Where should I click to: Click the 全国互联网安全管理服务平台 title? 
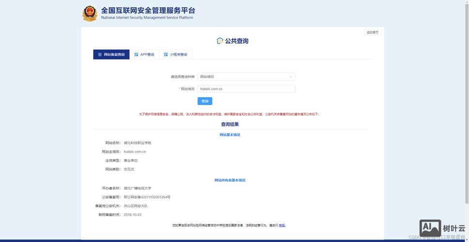click(148, 11)
